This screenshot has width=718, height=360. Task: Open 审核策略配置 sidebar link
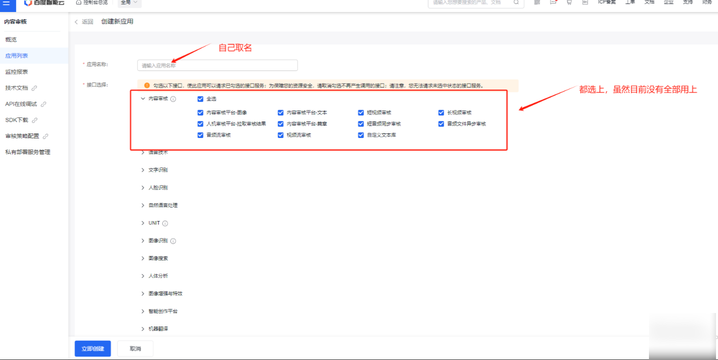(23, 136)
